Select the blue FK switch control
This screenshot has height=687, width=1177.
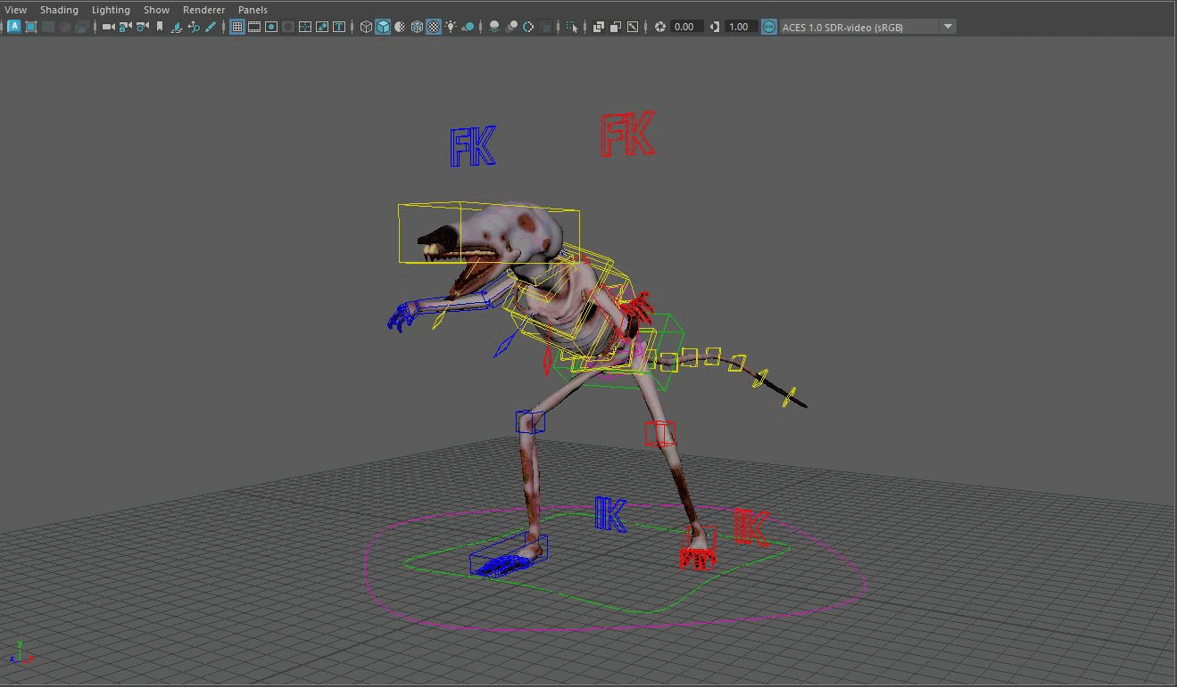(x=472, y=148)
